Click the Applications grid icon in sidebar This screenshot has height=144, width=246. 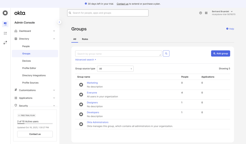click(x=16, y=98)
